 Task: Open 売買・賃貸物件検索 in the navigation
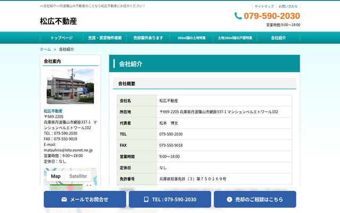(105, 38)
